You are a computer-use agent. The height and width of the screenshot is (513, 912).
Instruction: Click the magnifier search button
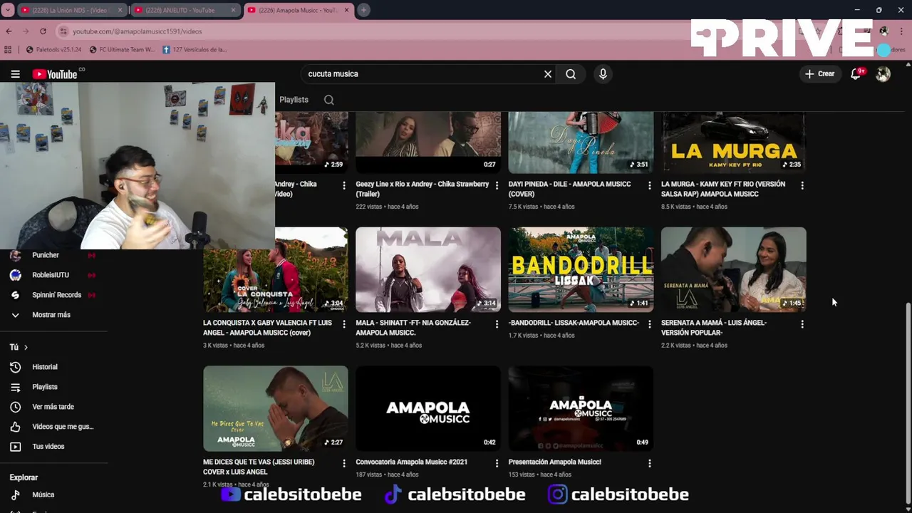[x=571, y=74]
